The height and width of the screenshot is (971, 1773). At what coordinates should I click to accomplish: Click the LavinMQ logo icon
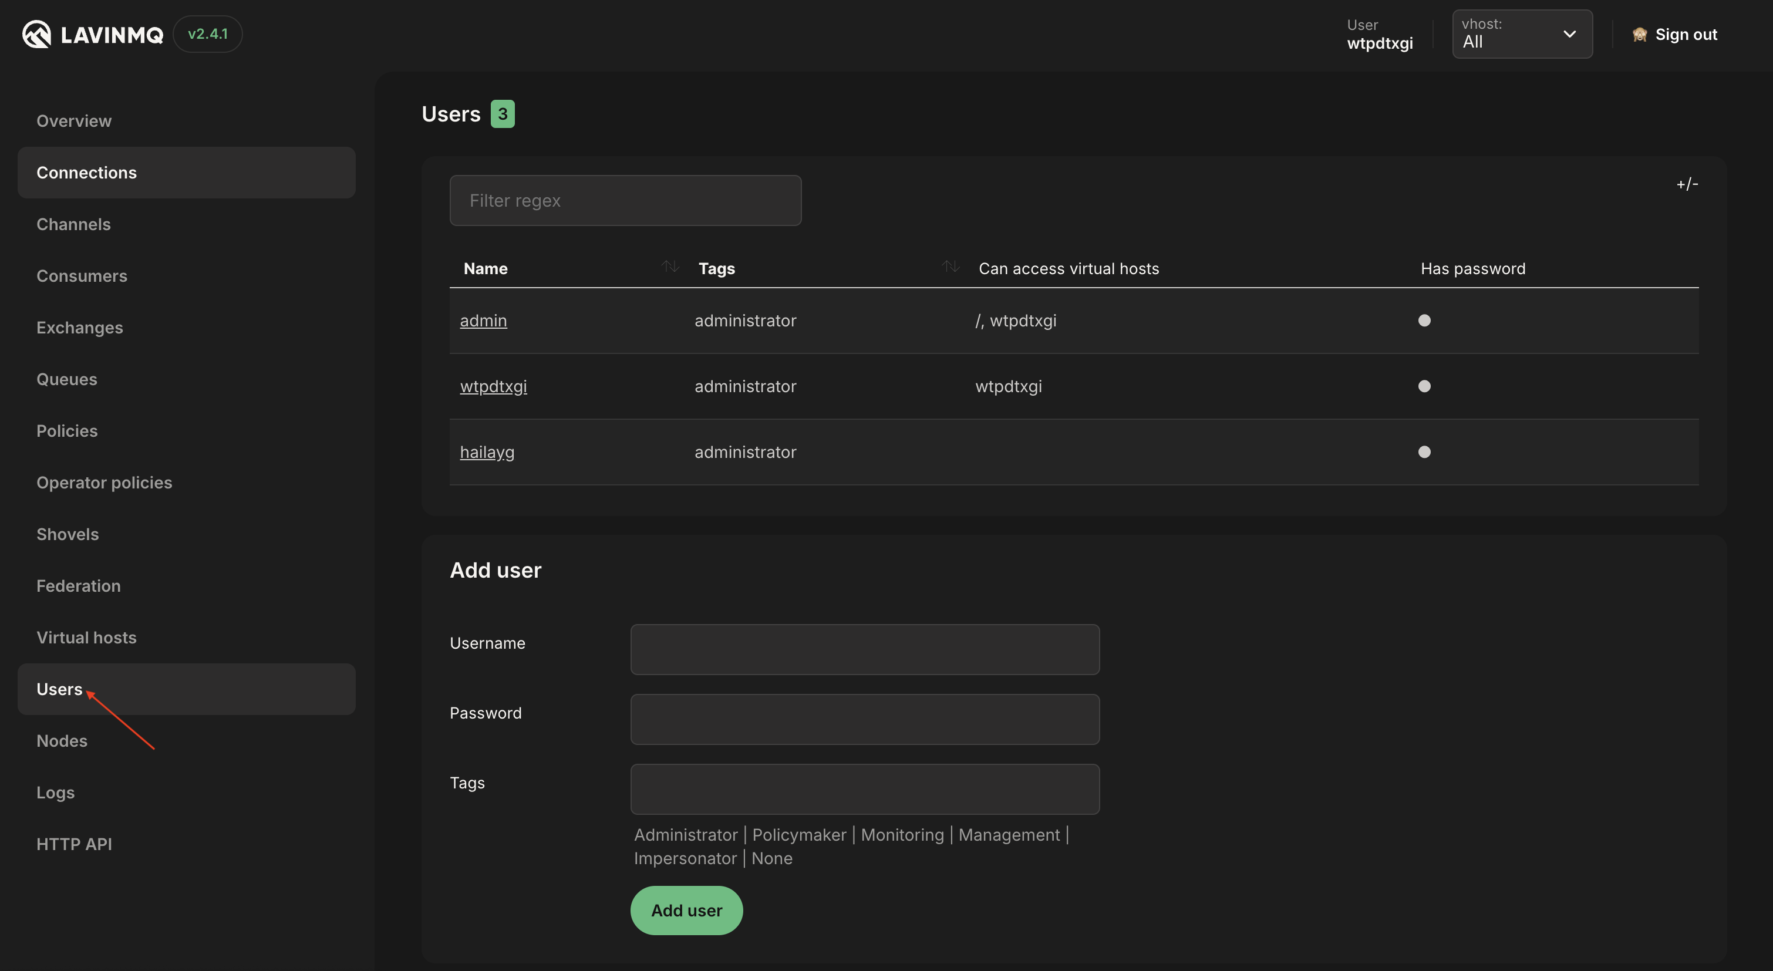(x=36, y=33)
